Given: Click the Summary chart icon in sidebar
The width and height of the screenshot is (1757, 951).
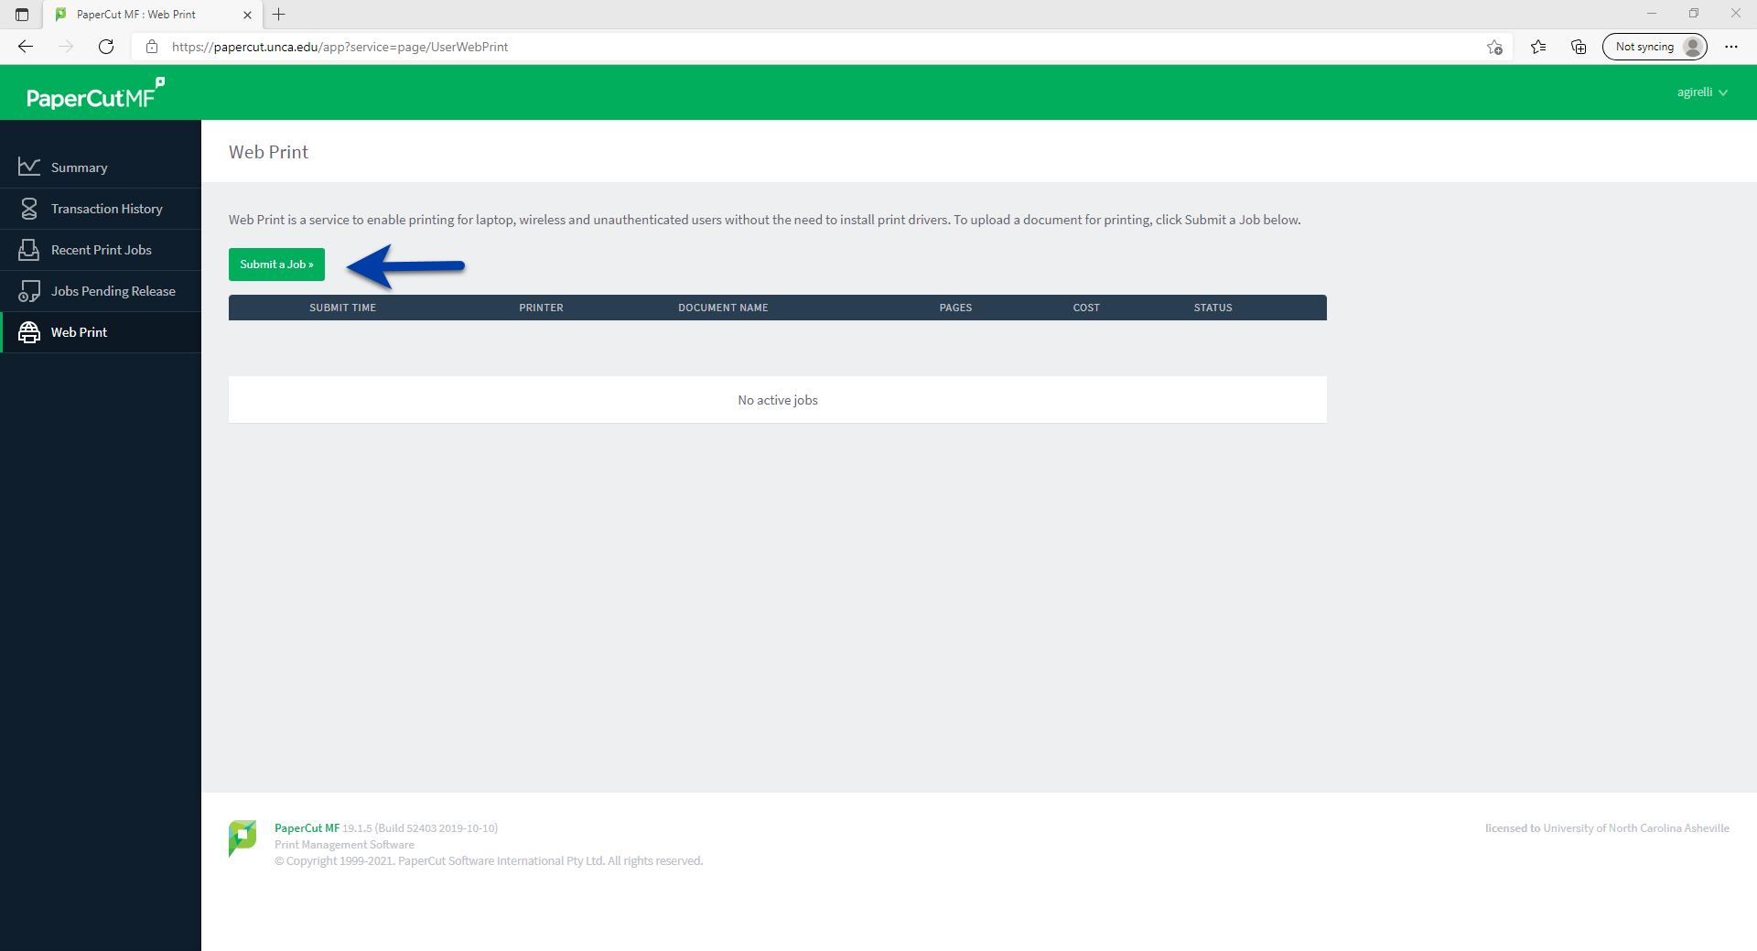Looking at the screenshot, I should pos(29,167).
